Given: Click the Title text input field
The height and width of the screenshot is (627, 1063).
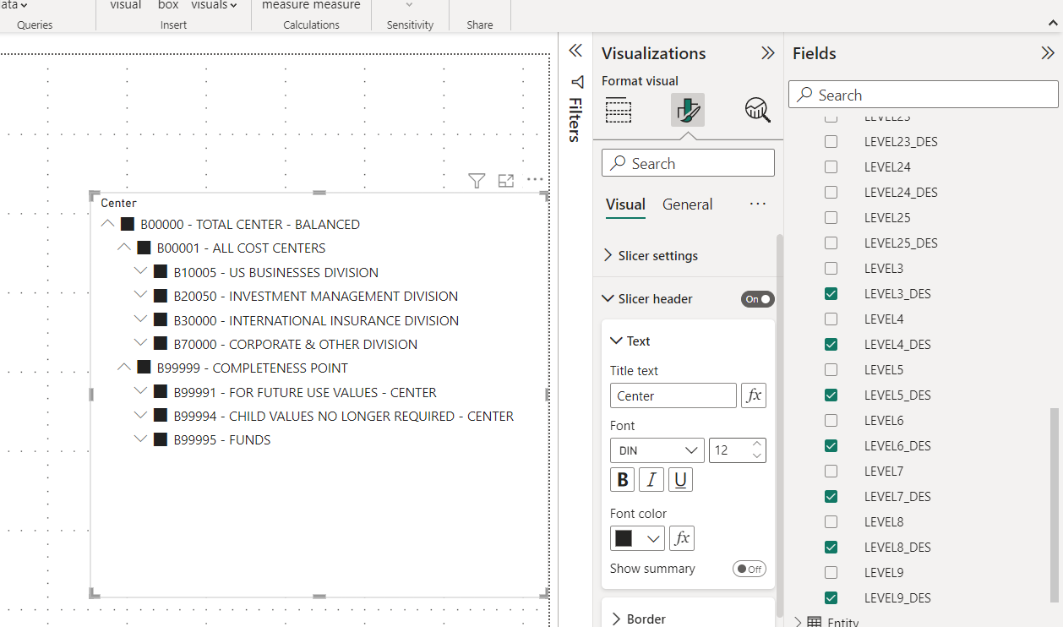Looking at the screenshot, I should (x=673, y=395).
